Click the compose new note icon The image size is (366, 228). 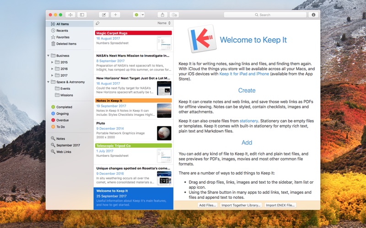[x=104, y=15]
